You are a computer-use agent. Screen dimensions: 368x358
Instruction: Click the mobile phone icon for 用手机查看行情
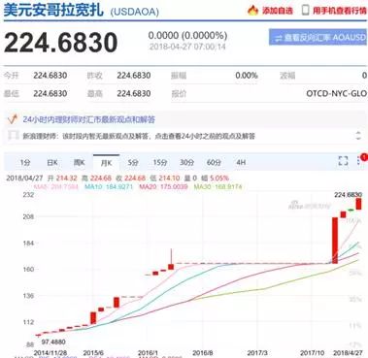click(x=305, y=10)
